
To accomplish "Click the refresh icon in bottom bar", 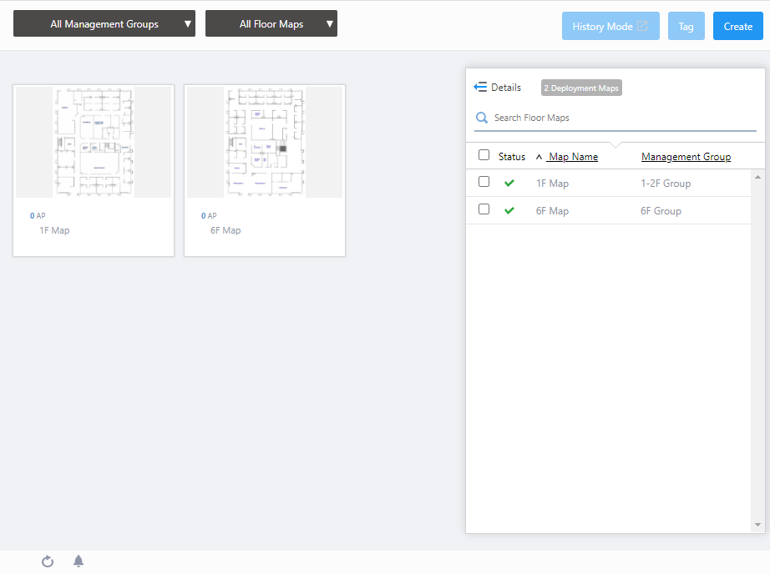I will 48,561.
